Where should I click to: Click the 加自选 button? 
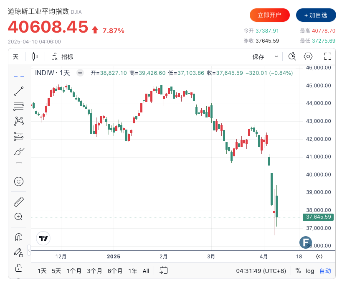click(316, 15)
